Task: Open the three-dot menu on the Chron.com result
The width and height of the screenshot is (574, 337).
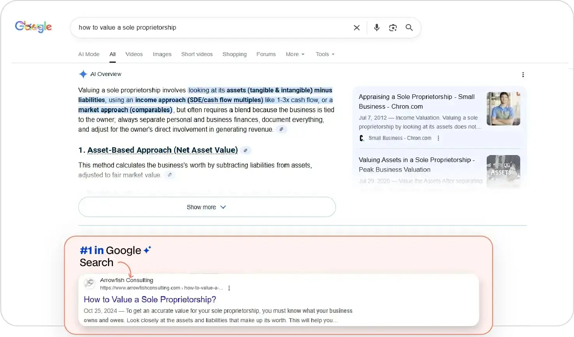Action: [x=438, y=138]
